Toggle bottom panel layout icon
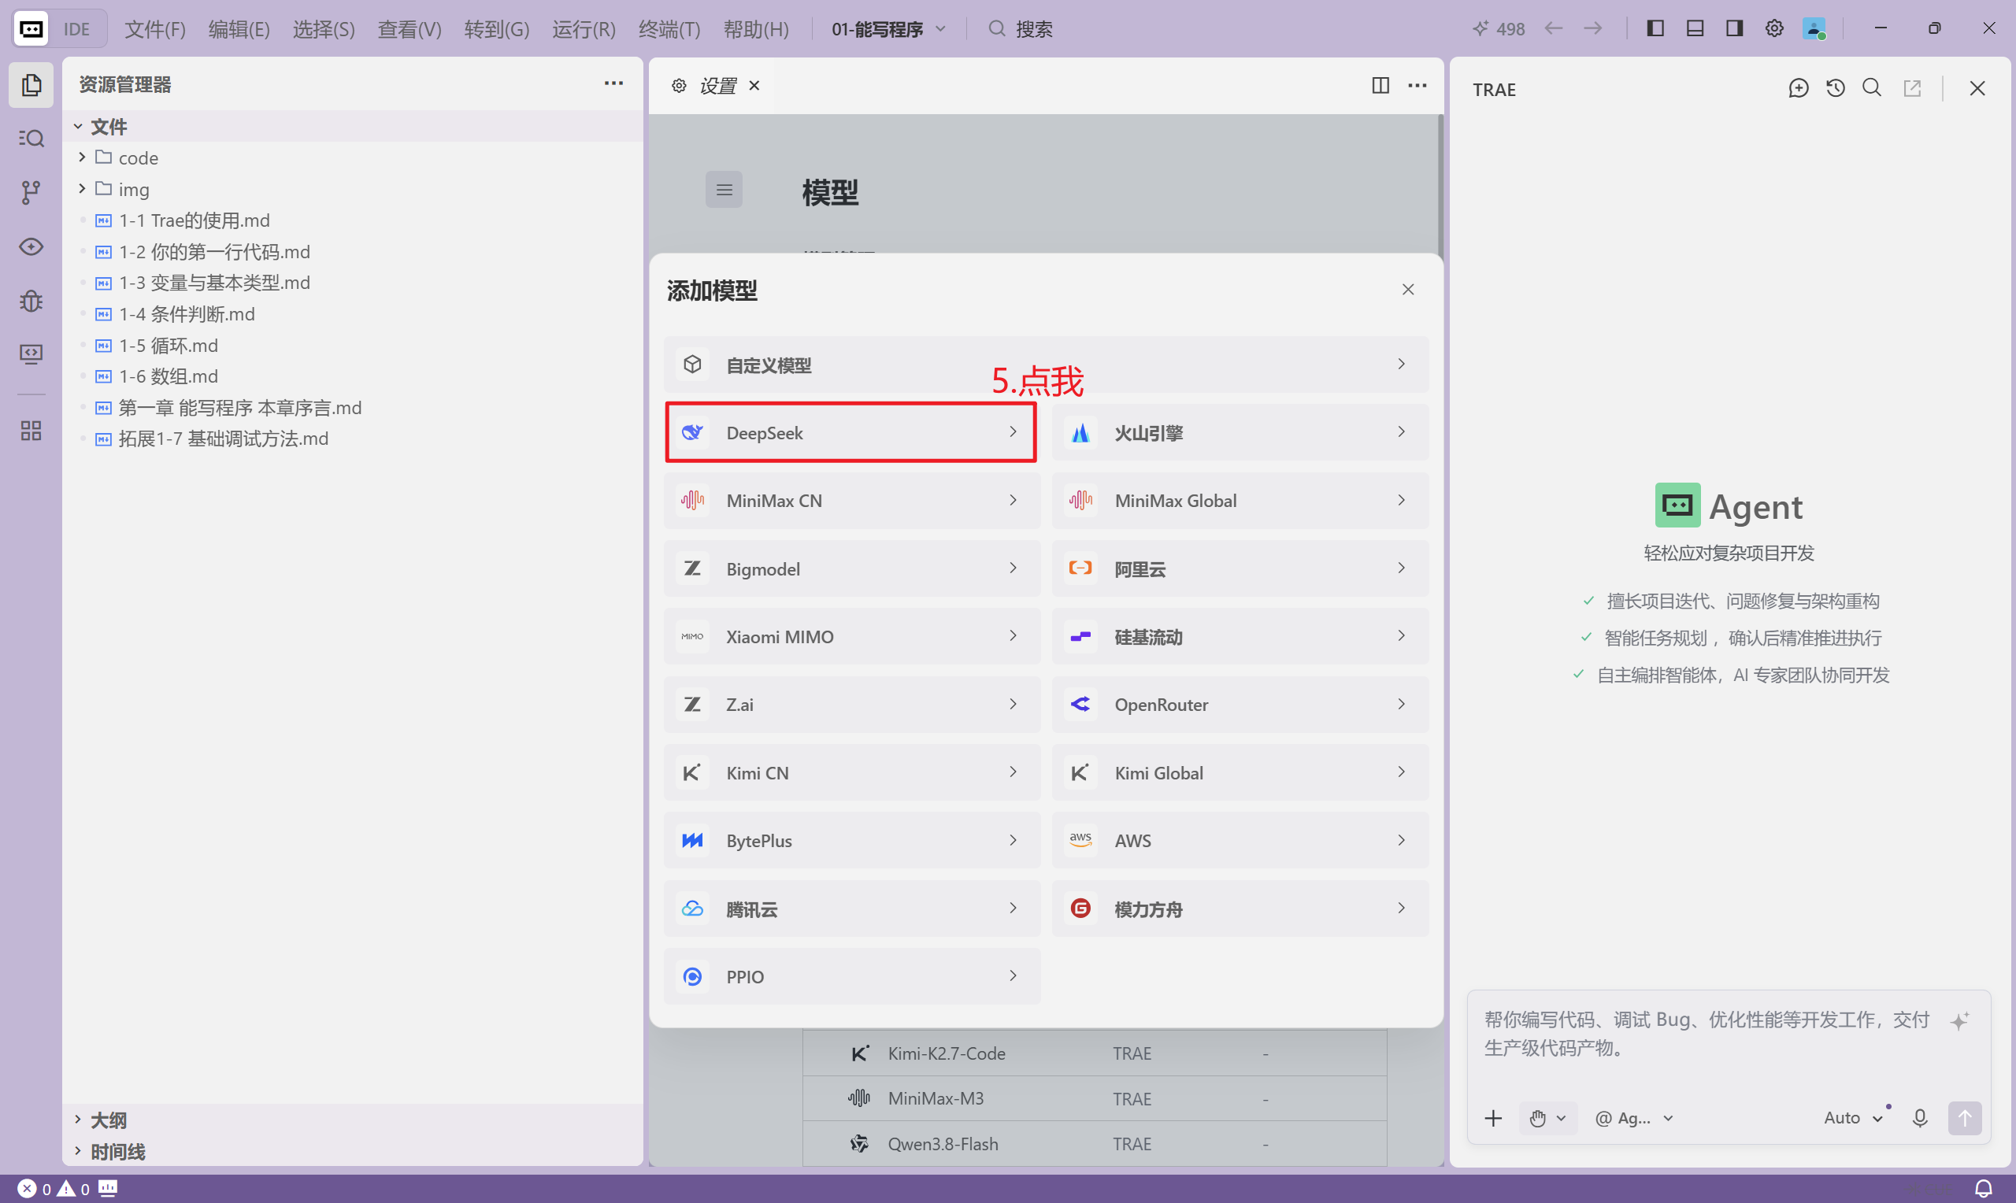The height and width of the screenshot is (1203, 2016). coord(1695,28)
